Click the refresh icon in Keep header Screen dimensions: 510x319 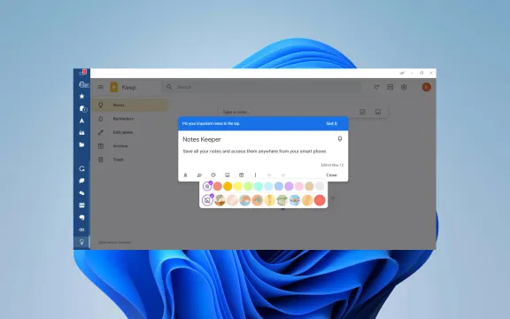tap(376, 87)
